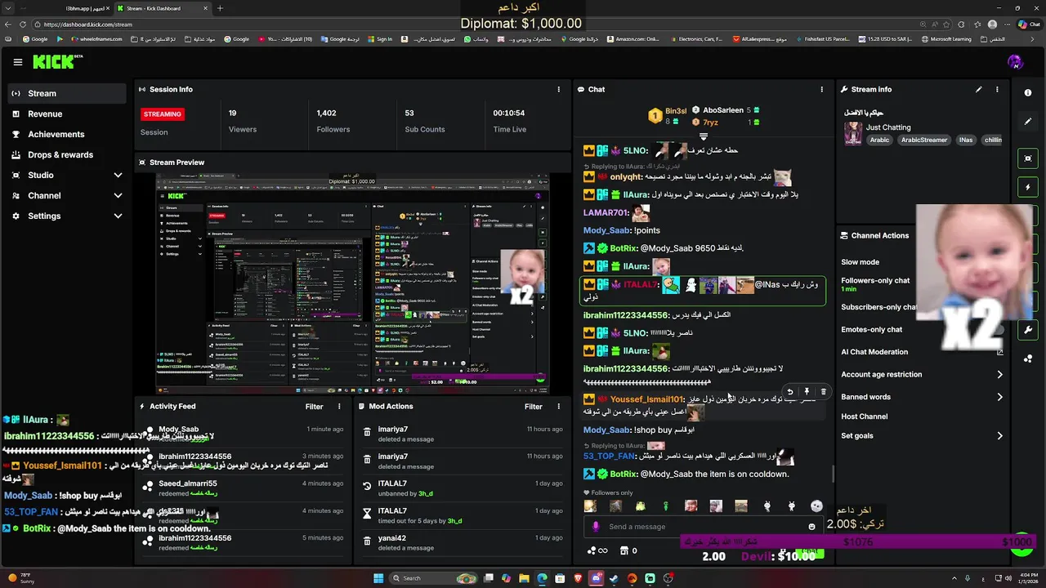This screenshot has height=588, width=1046.
Task: Open Session Info three-dot options
Action: tap(559, 89)
